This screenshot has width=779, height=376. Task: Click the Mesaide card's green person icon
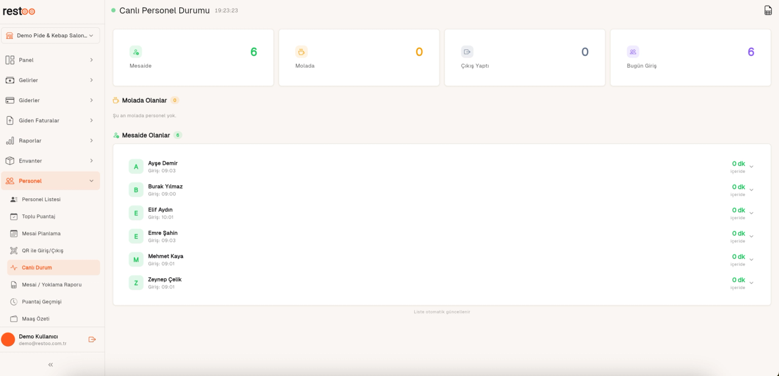point(136,52)
